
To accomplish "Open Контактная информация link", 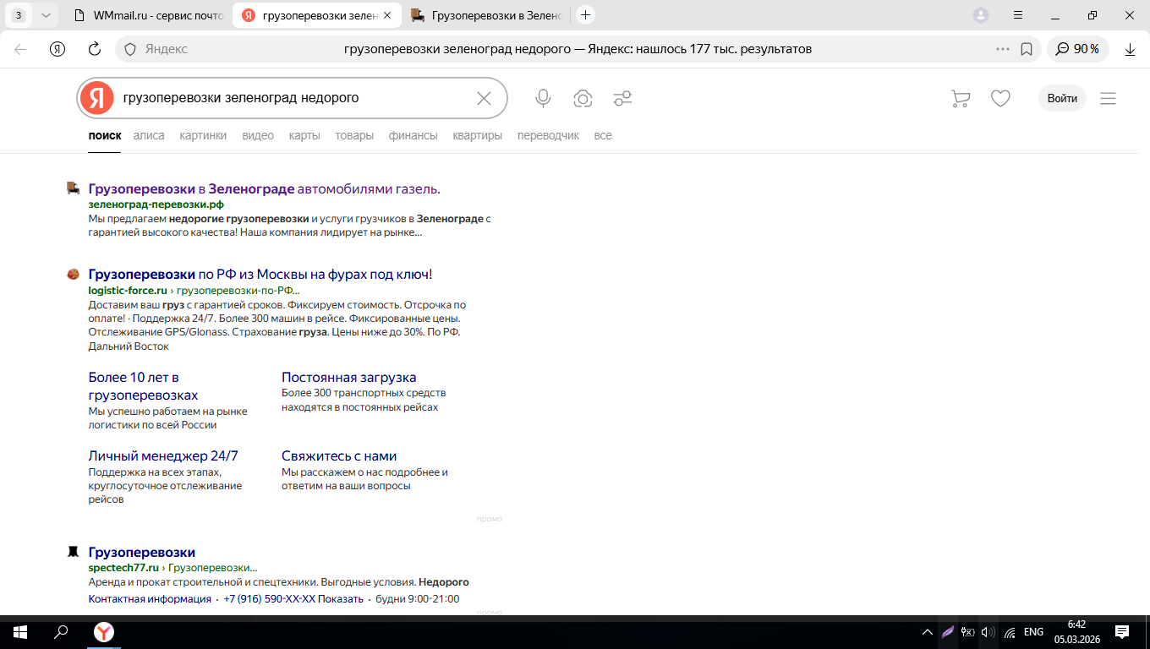I will 150,599.
